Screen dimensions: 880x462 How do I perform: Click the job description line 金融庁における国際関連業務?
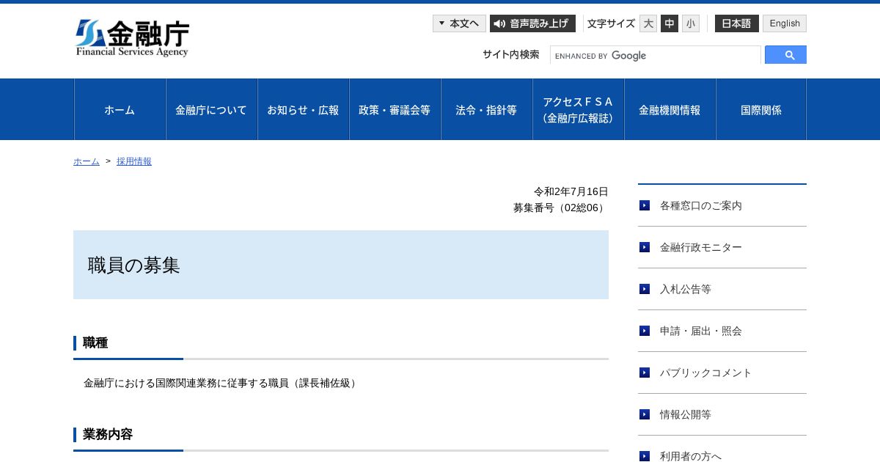point(221,383)
